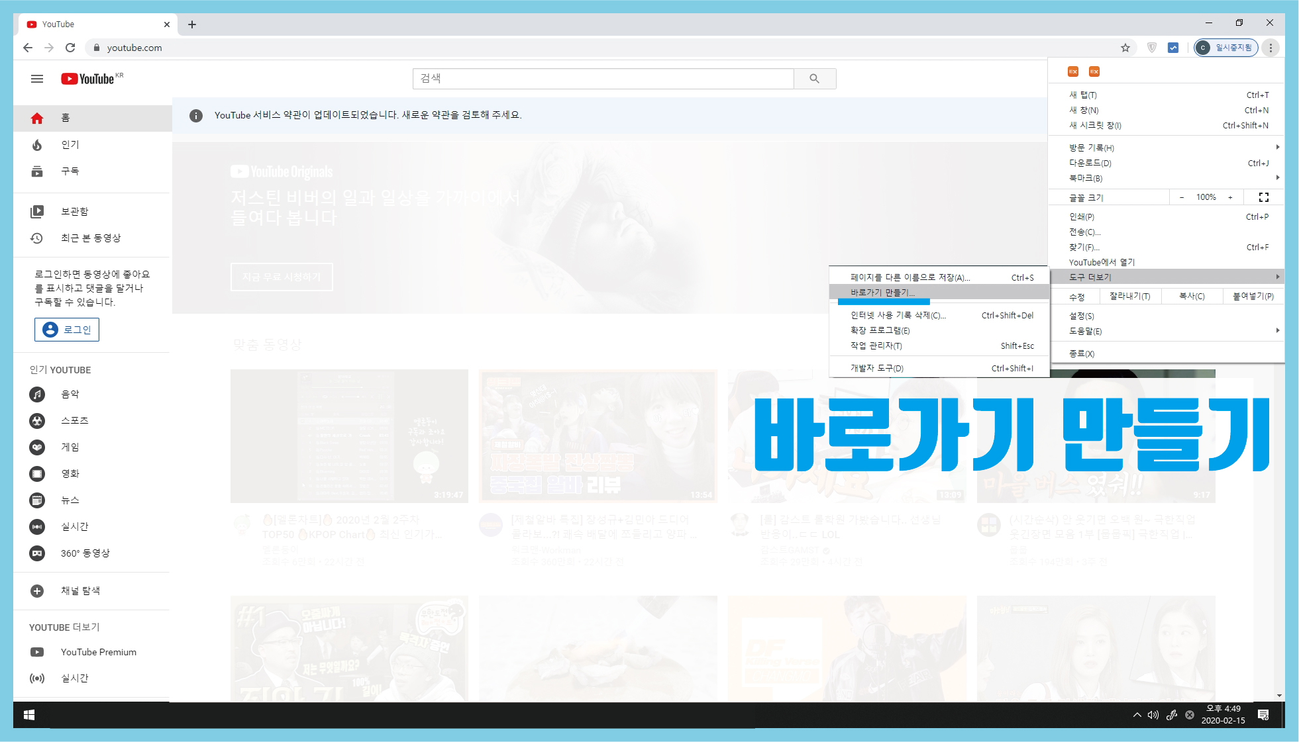Expand the 도움말 (Help) submenu

pos(1166,331)
